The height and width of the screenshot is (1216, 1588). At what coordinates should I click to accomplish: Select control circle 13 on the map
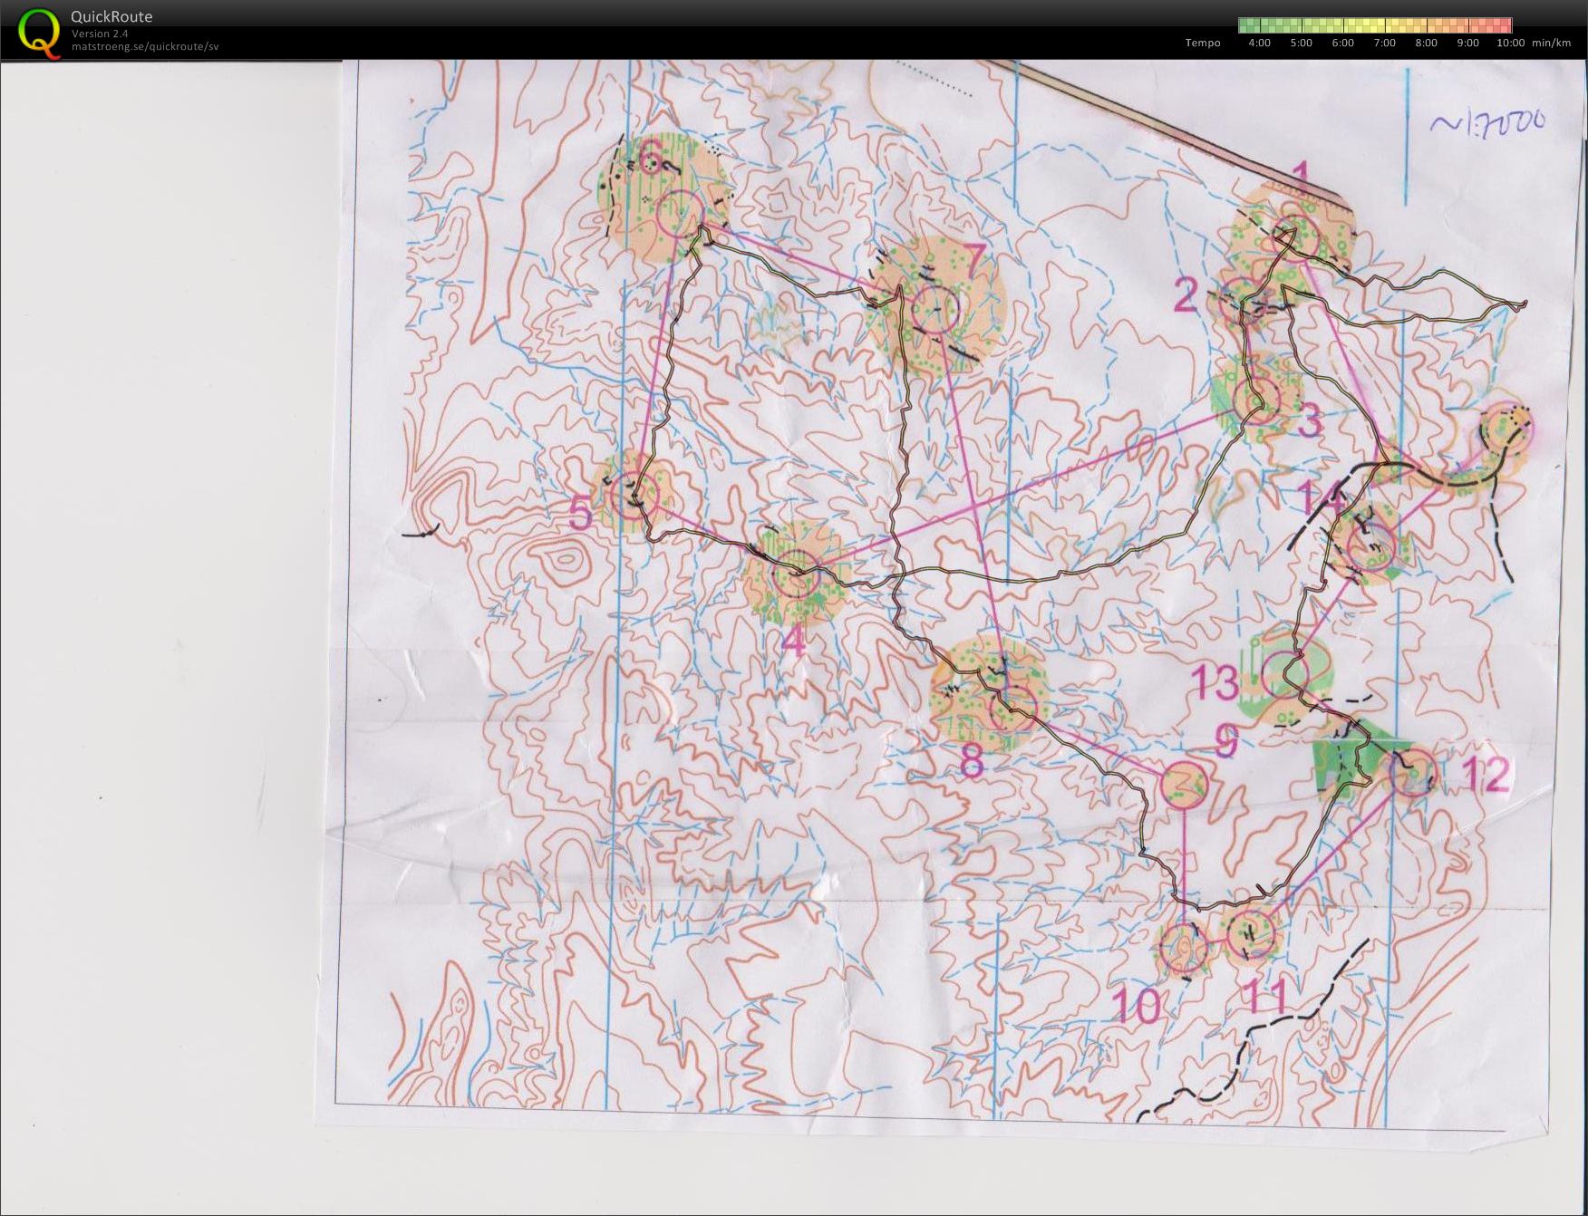tap(1285, 674)
